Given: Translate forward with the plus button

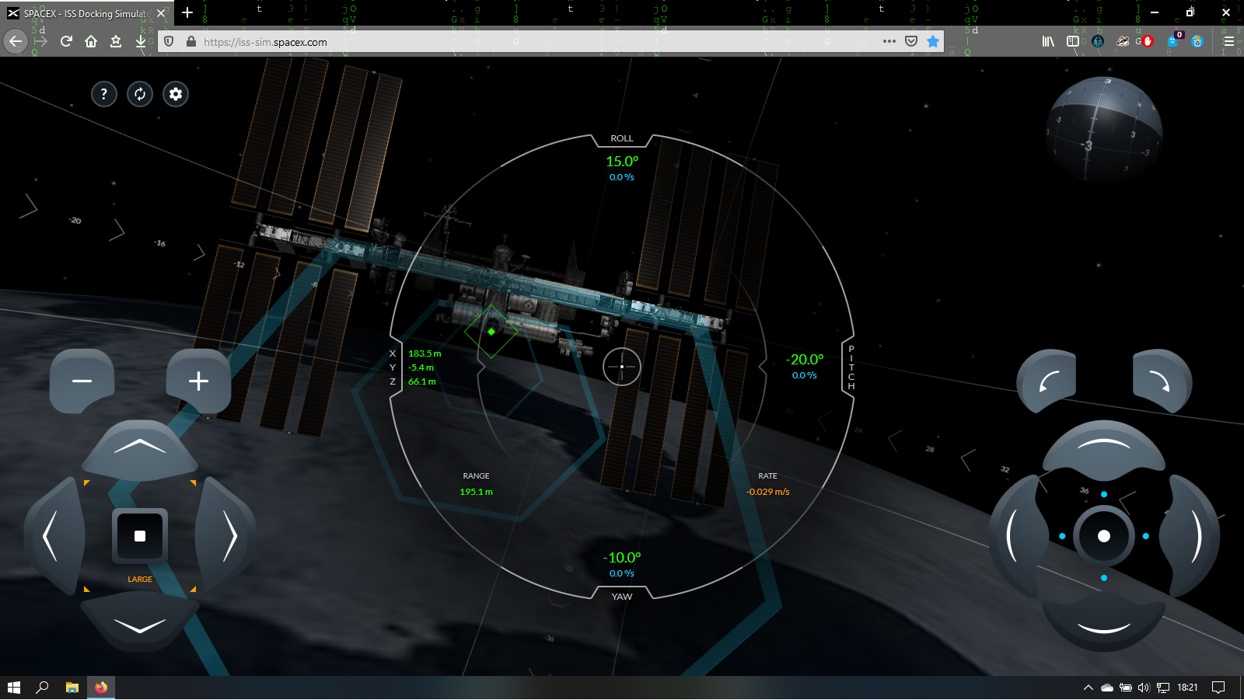Looking at the screenshot, I should tap(198, 381).
